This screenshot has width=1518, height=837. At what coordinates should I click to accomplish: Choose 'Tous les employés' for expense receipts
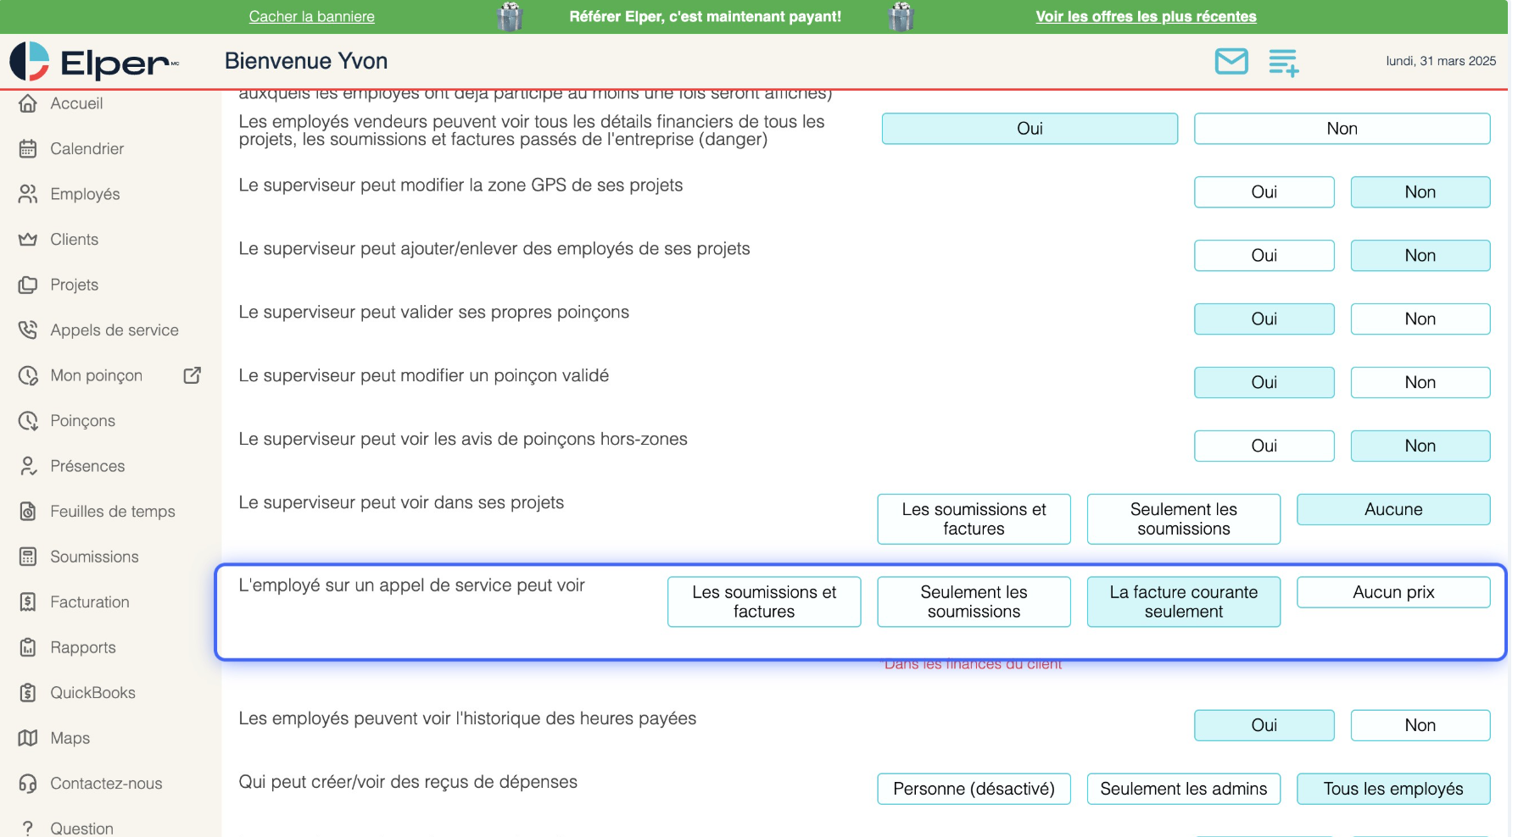pos(1393,789)
